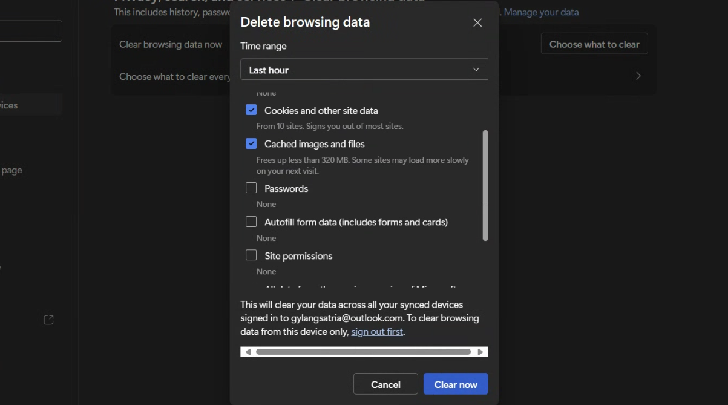The image size is (728, 405).
Task: Enable the Passwords checkbox
Action: 251,188
